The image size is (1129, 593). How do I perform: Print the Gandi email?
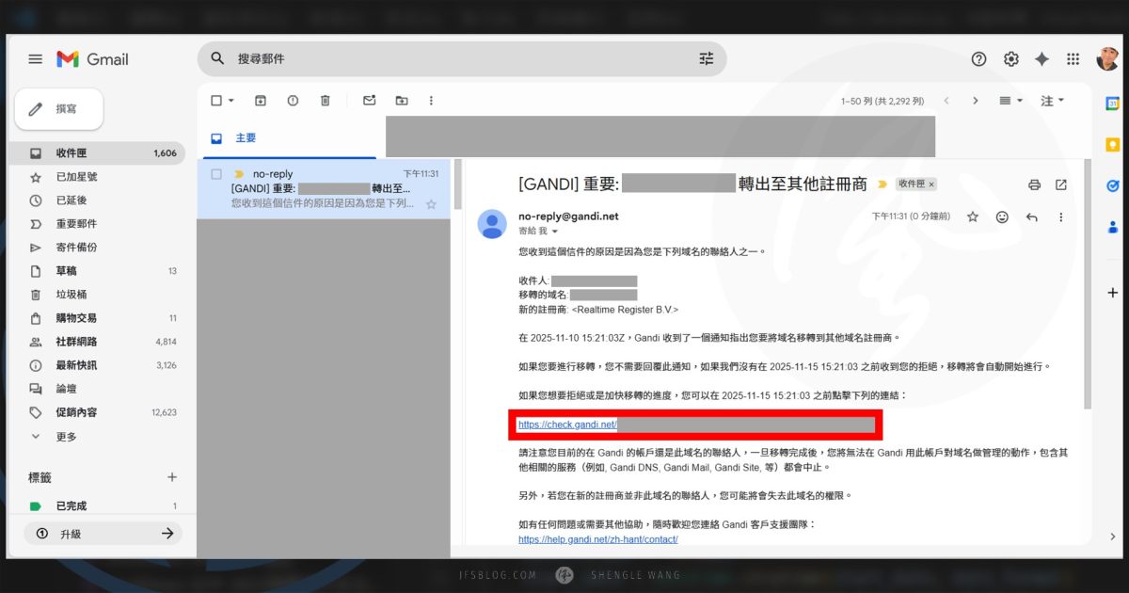(1035, 184)
